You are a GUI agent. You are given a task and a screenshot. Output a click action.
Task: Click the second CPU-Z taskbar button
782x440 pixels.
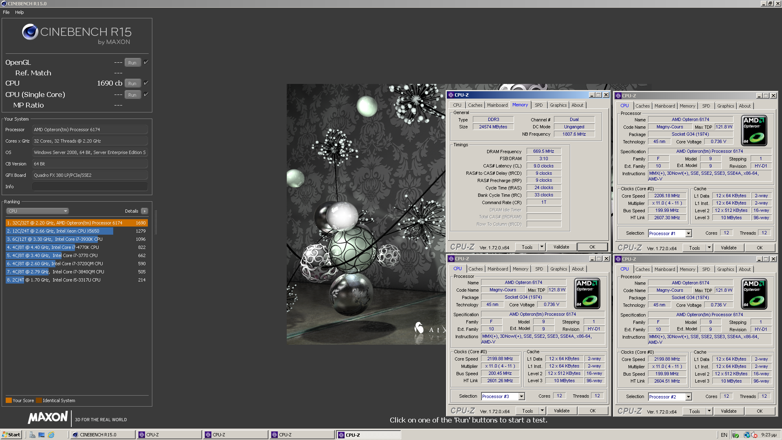[x=236, y=435]
